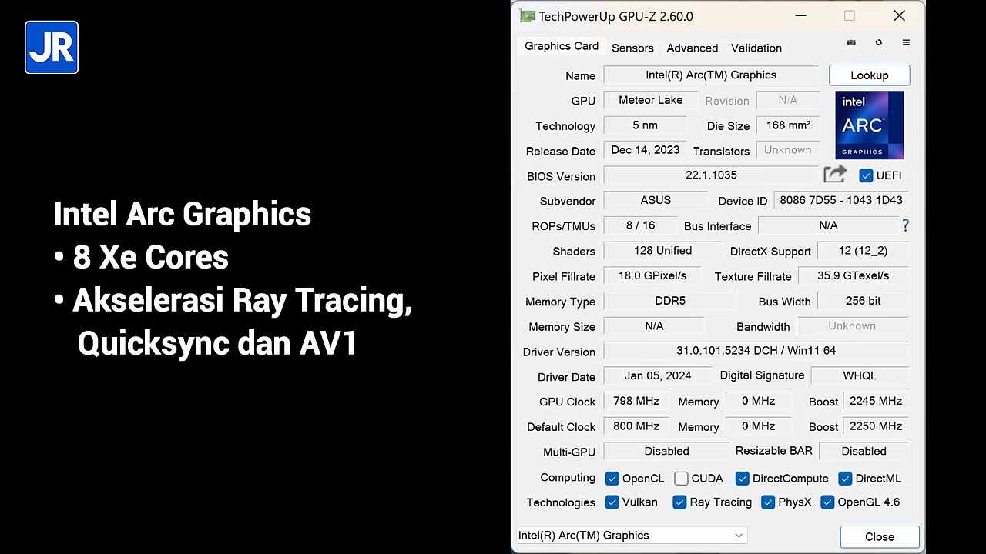Click the GPU-Z title bar app icon

(527, 16)
